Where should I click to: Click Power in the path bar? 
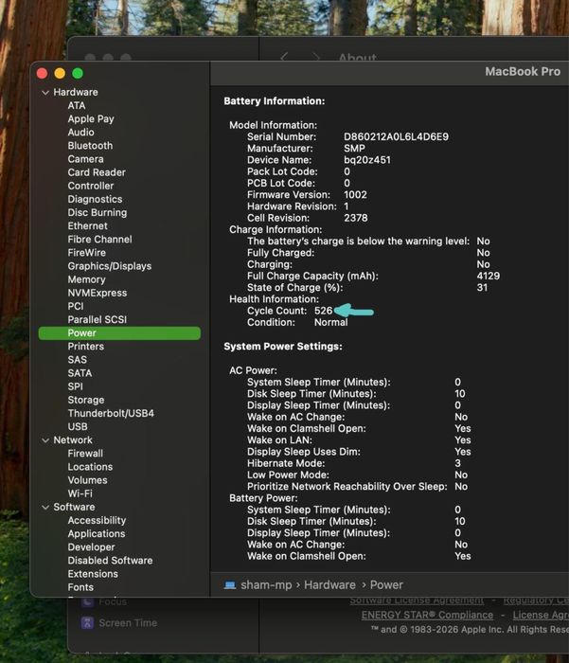(x=386, y=585)
